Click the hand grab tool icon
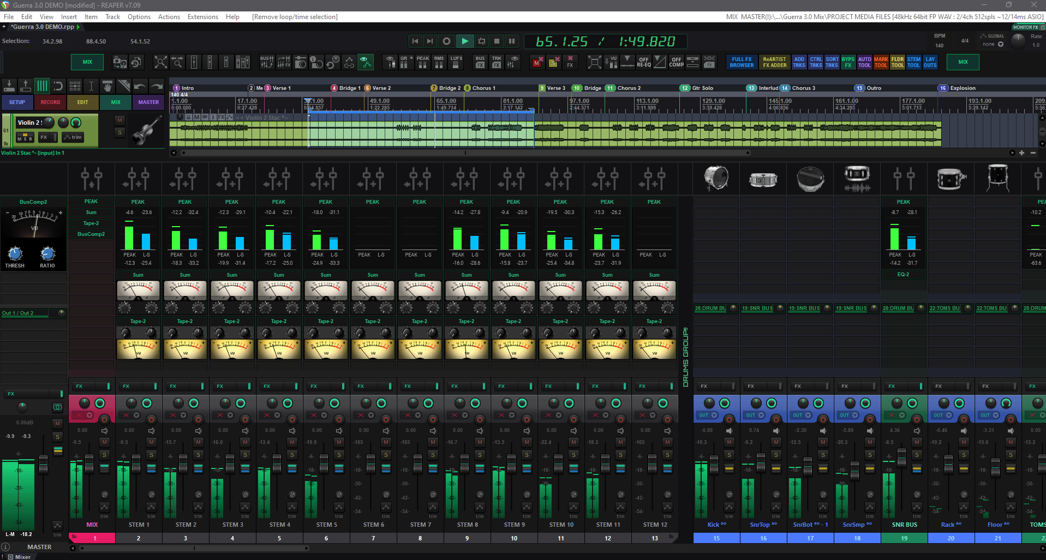This screenshot has height=560, width=1046. [x=107, y=86]
